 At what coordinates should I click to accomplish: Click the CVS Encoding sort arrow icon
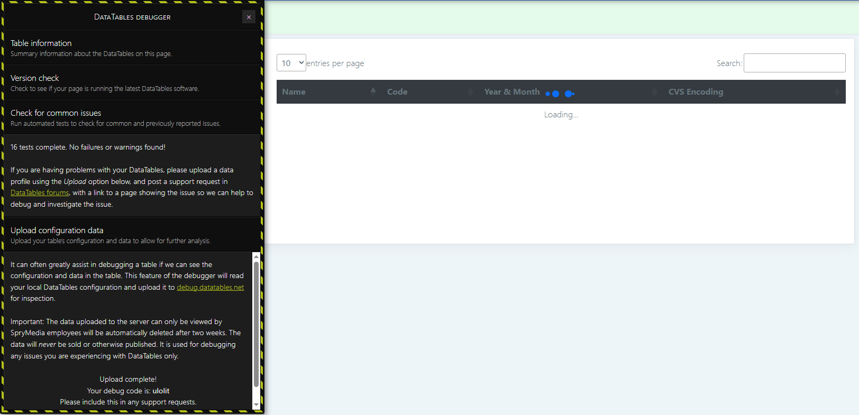click(x=836, y=92)
